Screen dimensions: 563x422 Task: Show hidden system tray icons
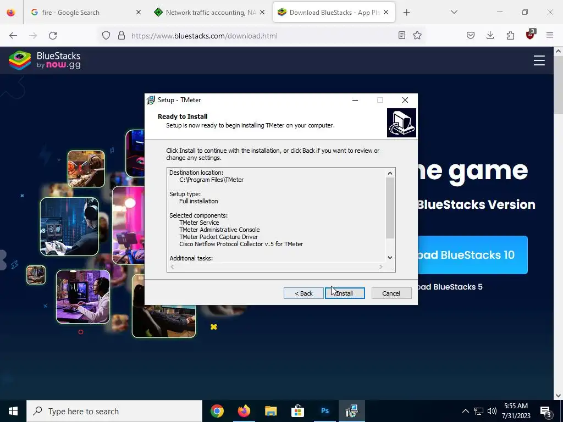(x=465, y=411)
